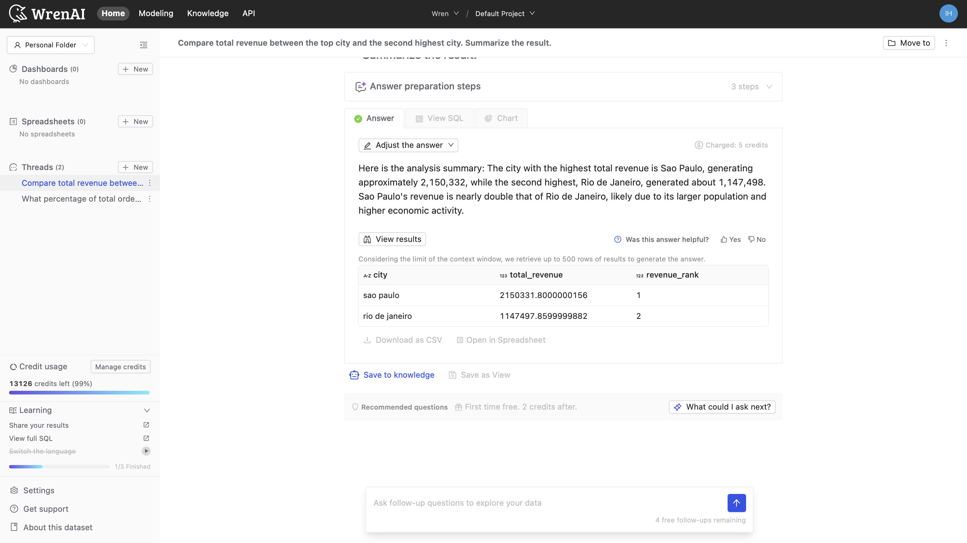
Task: Open in Spreadsheet via its icon
Action: 459,340
